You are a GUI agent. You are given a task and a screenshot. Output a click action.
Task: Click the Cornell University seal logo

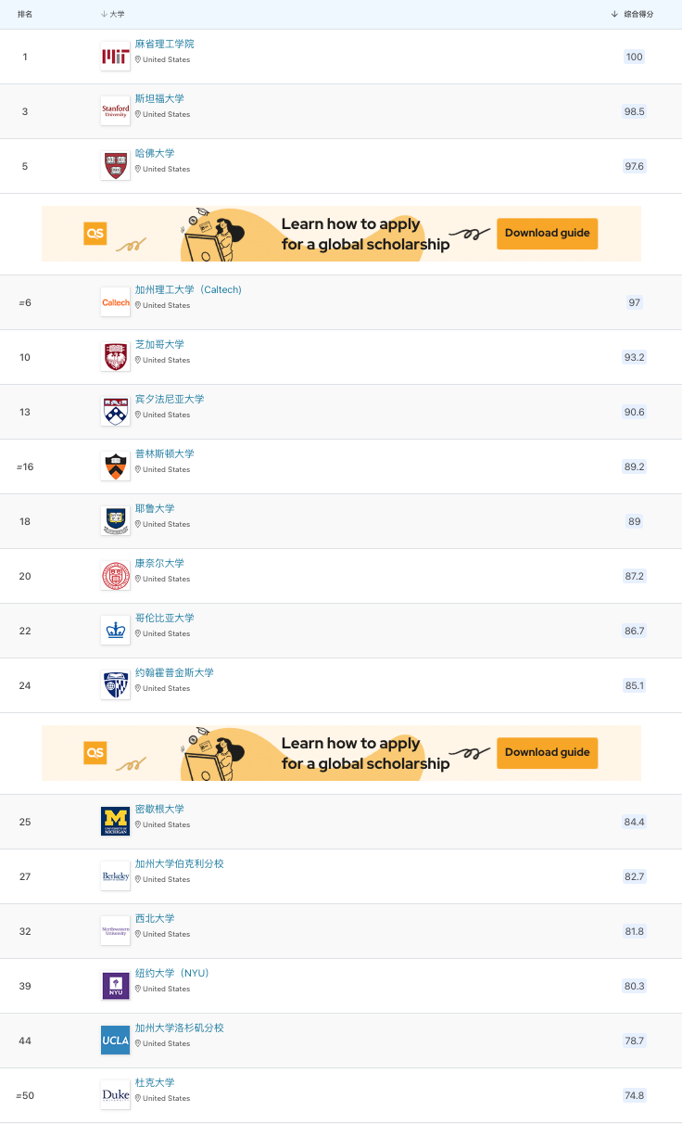tap(115, 577)
